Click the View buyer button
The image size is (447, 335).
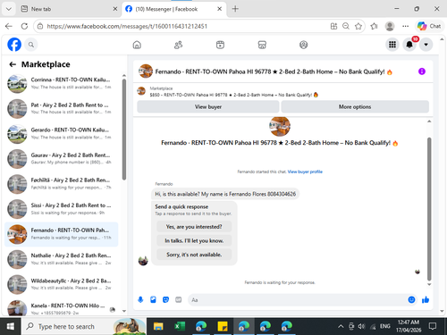[208, 106]
